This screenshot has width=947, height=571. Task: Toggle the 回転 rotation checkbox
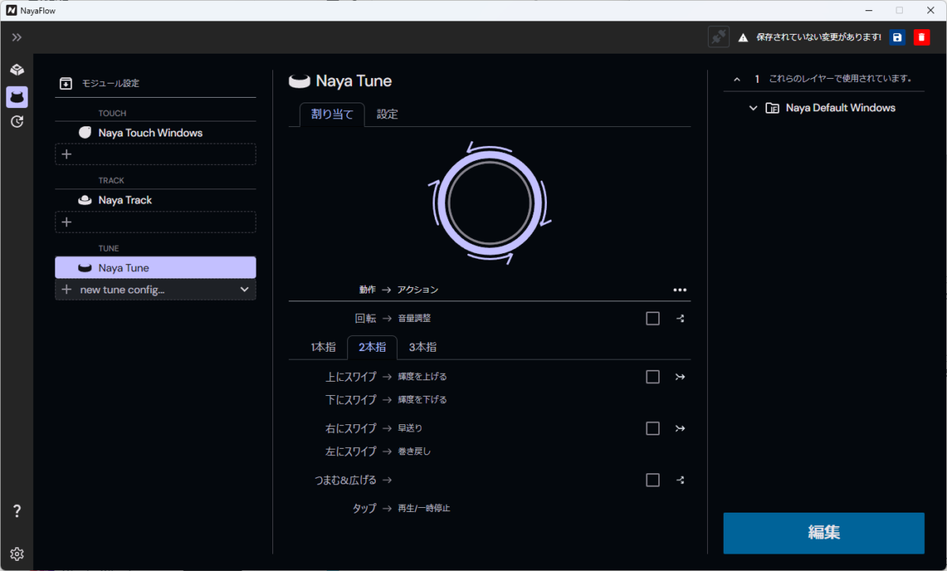click(653, 319)
